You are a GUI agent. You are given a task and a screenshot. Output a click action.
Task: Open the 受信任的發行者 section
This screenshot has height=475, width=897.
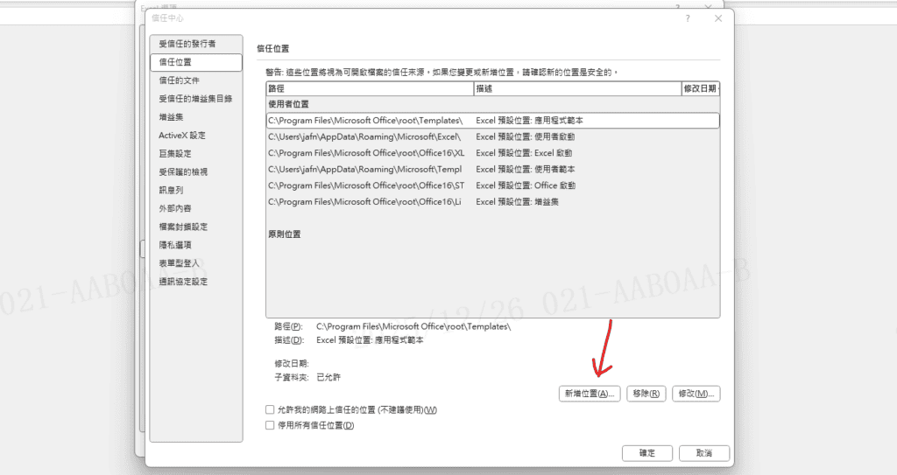pos(187,44)
